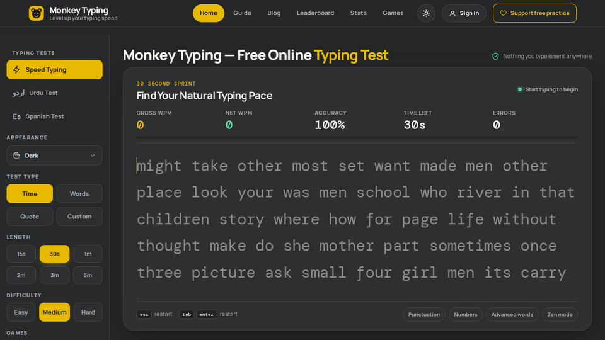Open the Home nav tab
This screenshot has width=605, height=340.
[209, 13]
